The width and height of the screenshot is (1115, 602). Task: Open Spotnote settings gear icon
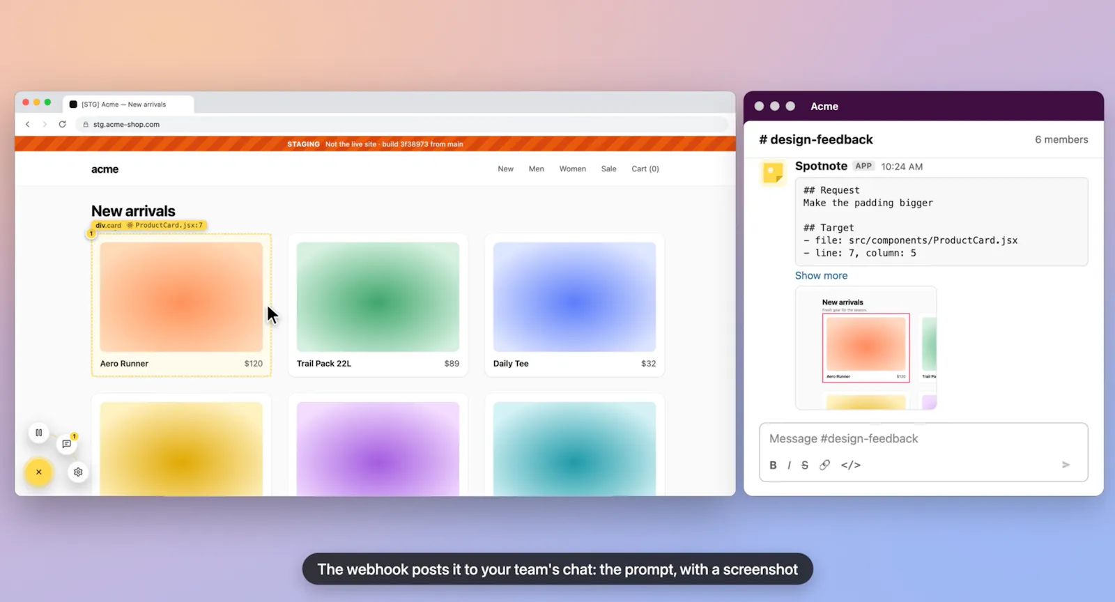tap(78, 472)
